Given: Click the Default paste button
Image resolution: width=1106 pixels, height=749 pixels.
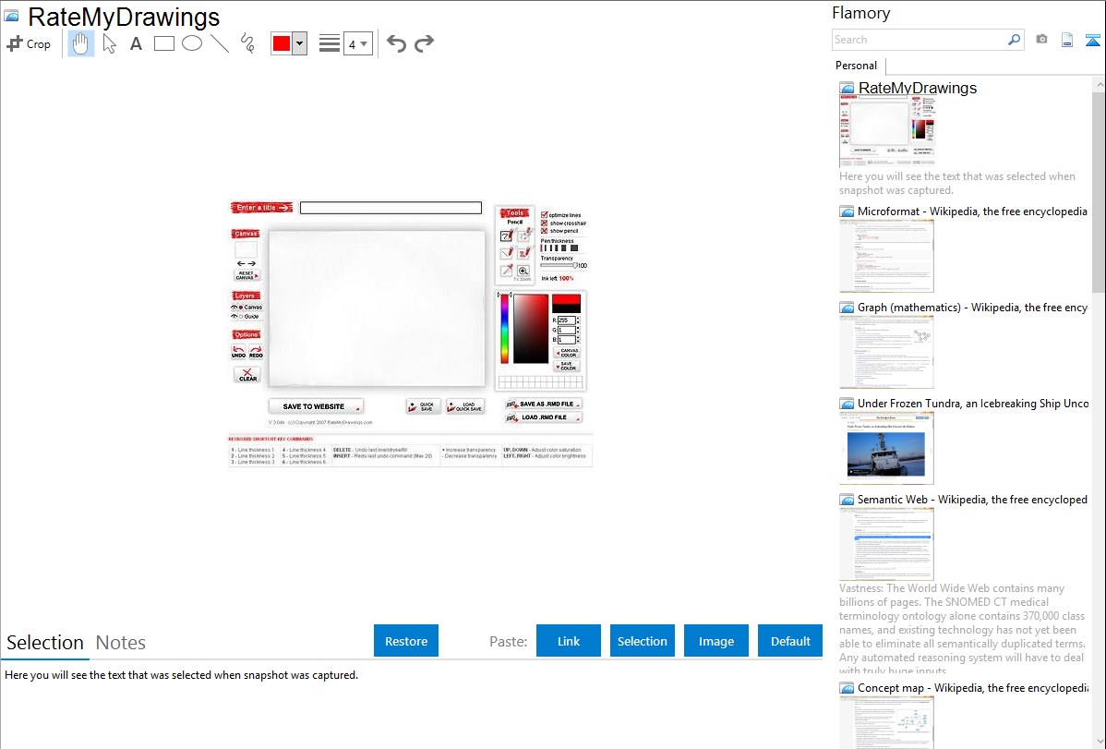Looking at the screenshot, I should 790,641.
